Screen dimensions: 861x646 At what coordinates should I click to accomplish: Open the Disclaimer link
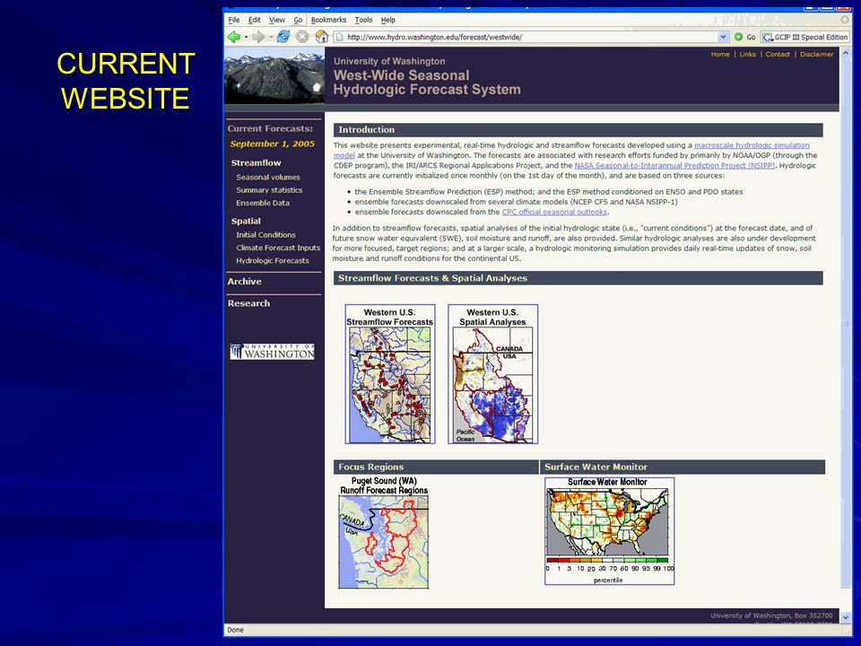(x=816, y=55)
